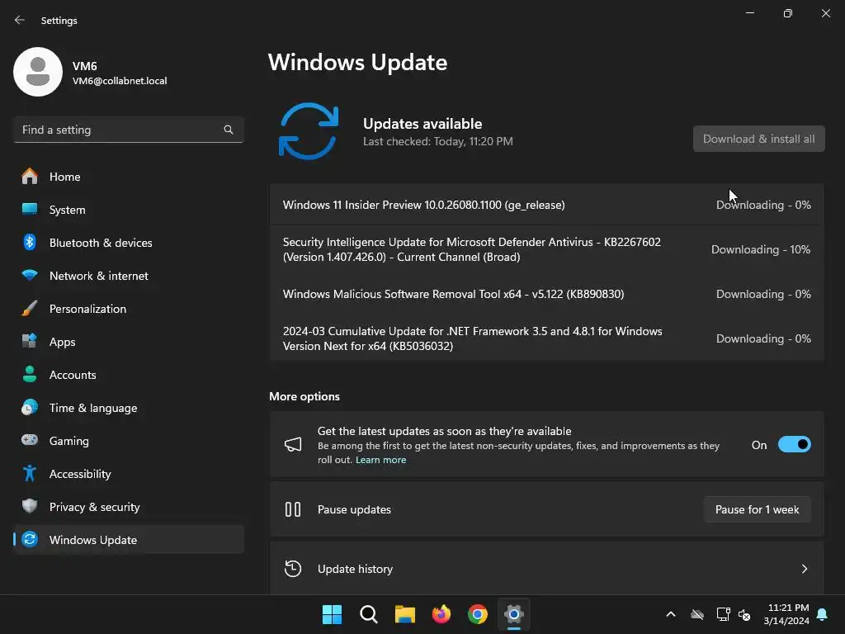Click Last checked: Today, 11:20 PM text
Viewport: 845px width, 634px height.
[x=437, y=142]
